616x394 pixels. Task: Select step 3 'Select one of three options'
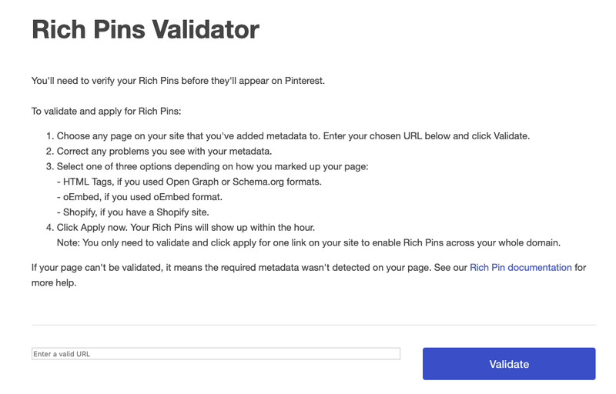click(x=207, y=167)
